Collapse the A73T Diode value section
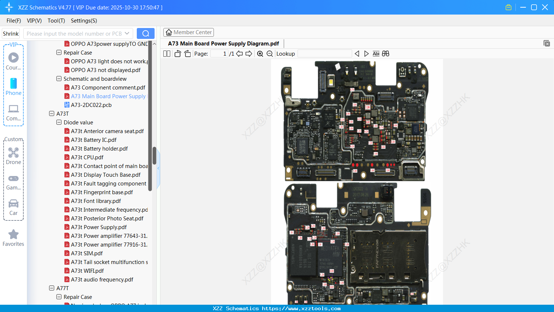This screenshot has height=312, width=554. pos(59,122)
